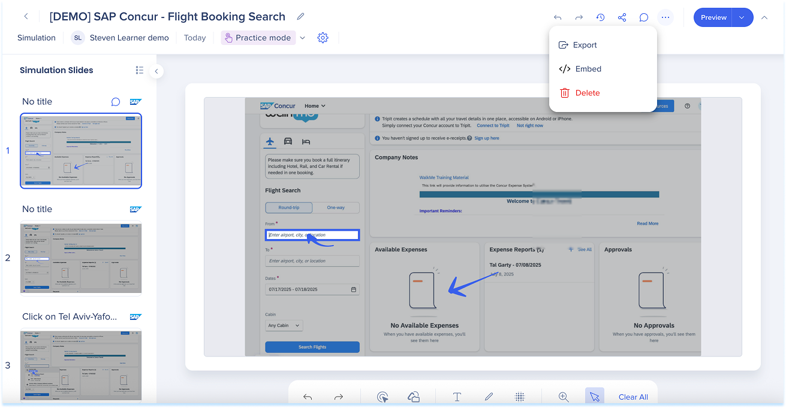Click the slide 1 comment bubble icon

[116, 102]
